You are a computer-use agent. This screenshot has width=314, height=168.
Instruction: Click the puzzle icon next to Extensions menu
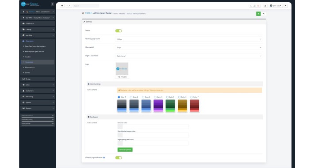pyautogui.click(x=23, y=41)
